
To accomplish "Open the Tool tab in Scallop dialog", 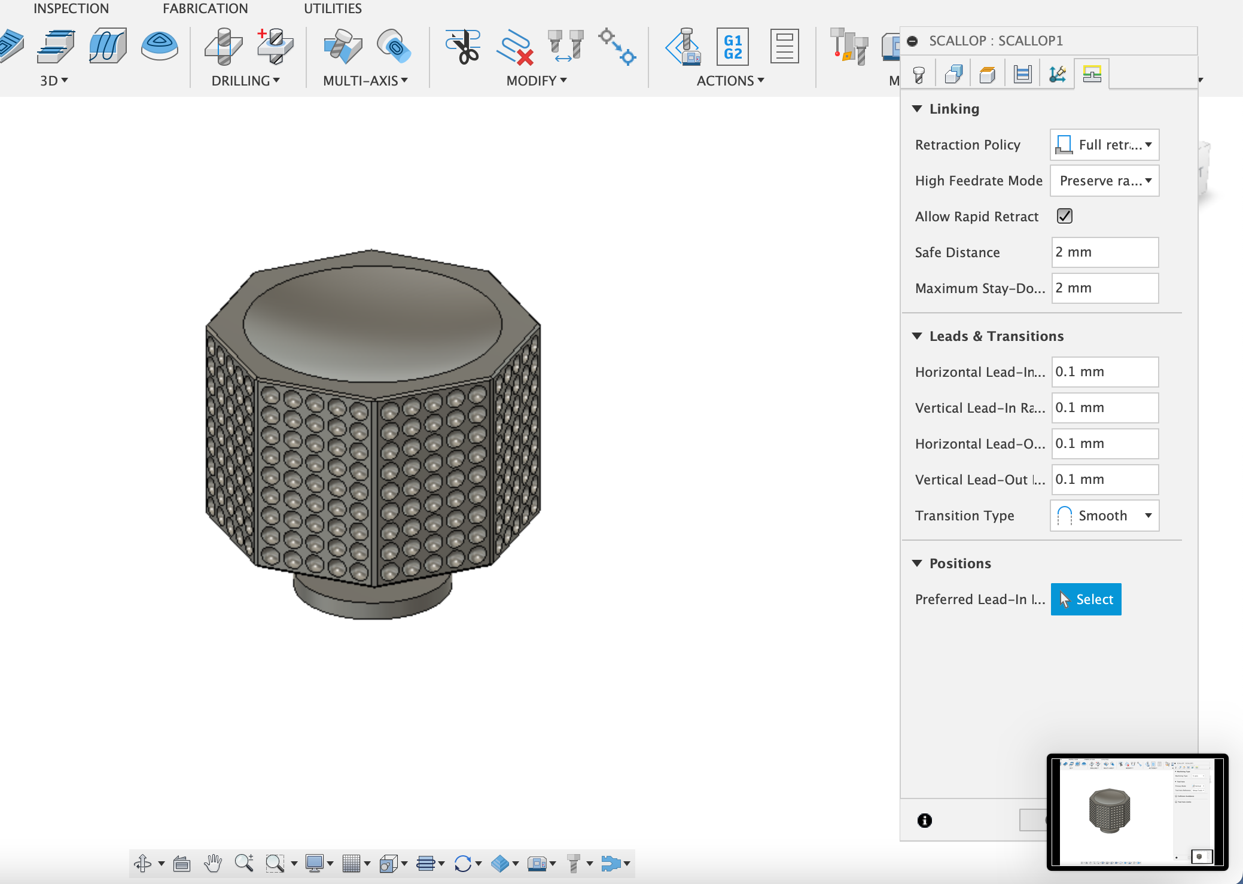I will [x=919, y=75].
